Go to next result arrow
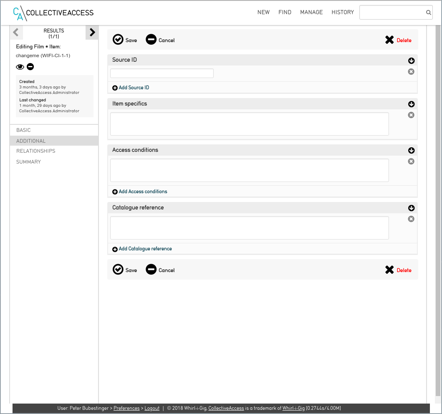Screen dimensions: 442x414 (x=92, y=33)
